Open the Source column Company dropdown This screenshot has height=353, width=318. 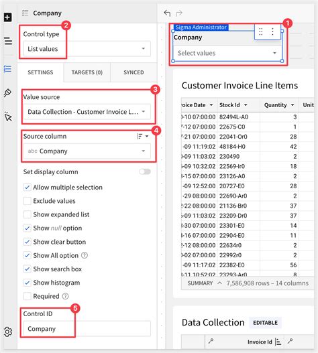coord(87,151)
